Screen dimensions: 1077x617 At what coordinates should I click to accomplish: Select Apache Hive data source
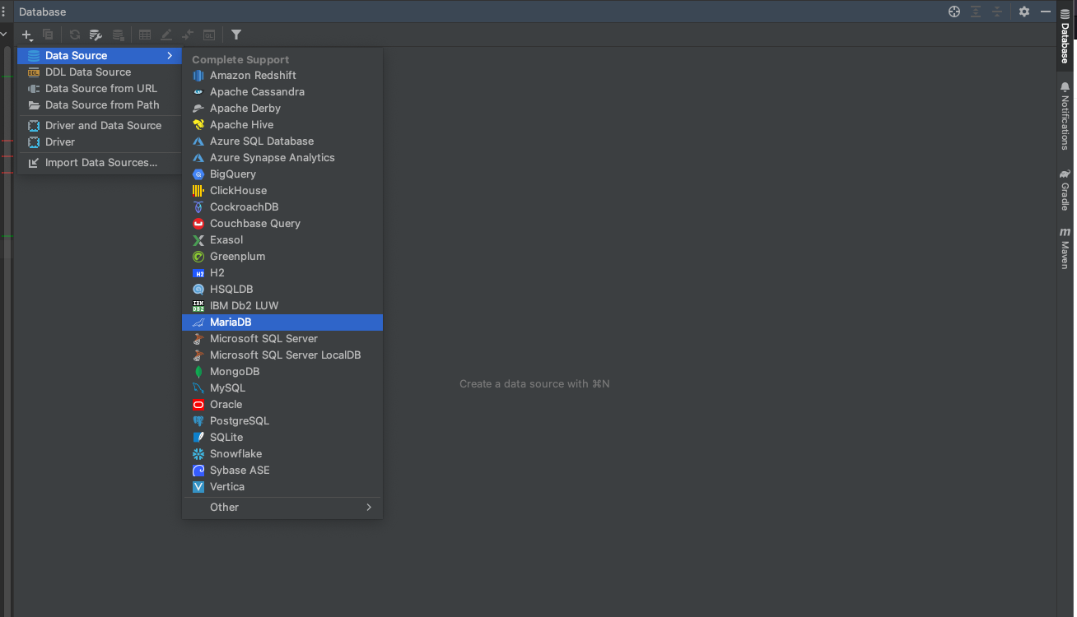tap(282, 125)
